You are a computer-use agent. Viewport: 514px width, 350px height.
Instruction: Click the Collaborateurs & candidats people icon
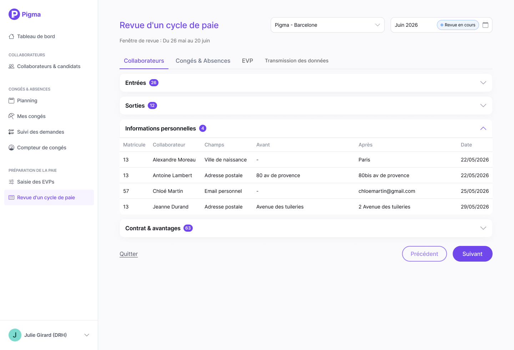[11, 66]
